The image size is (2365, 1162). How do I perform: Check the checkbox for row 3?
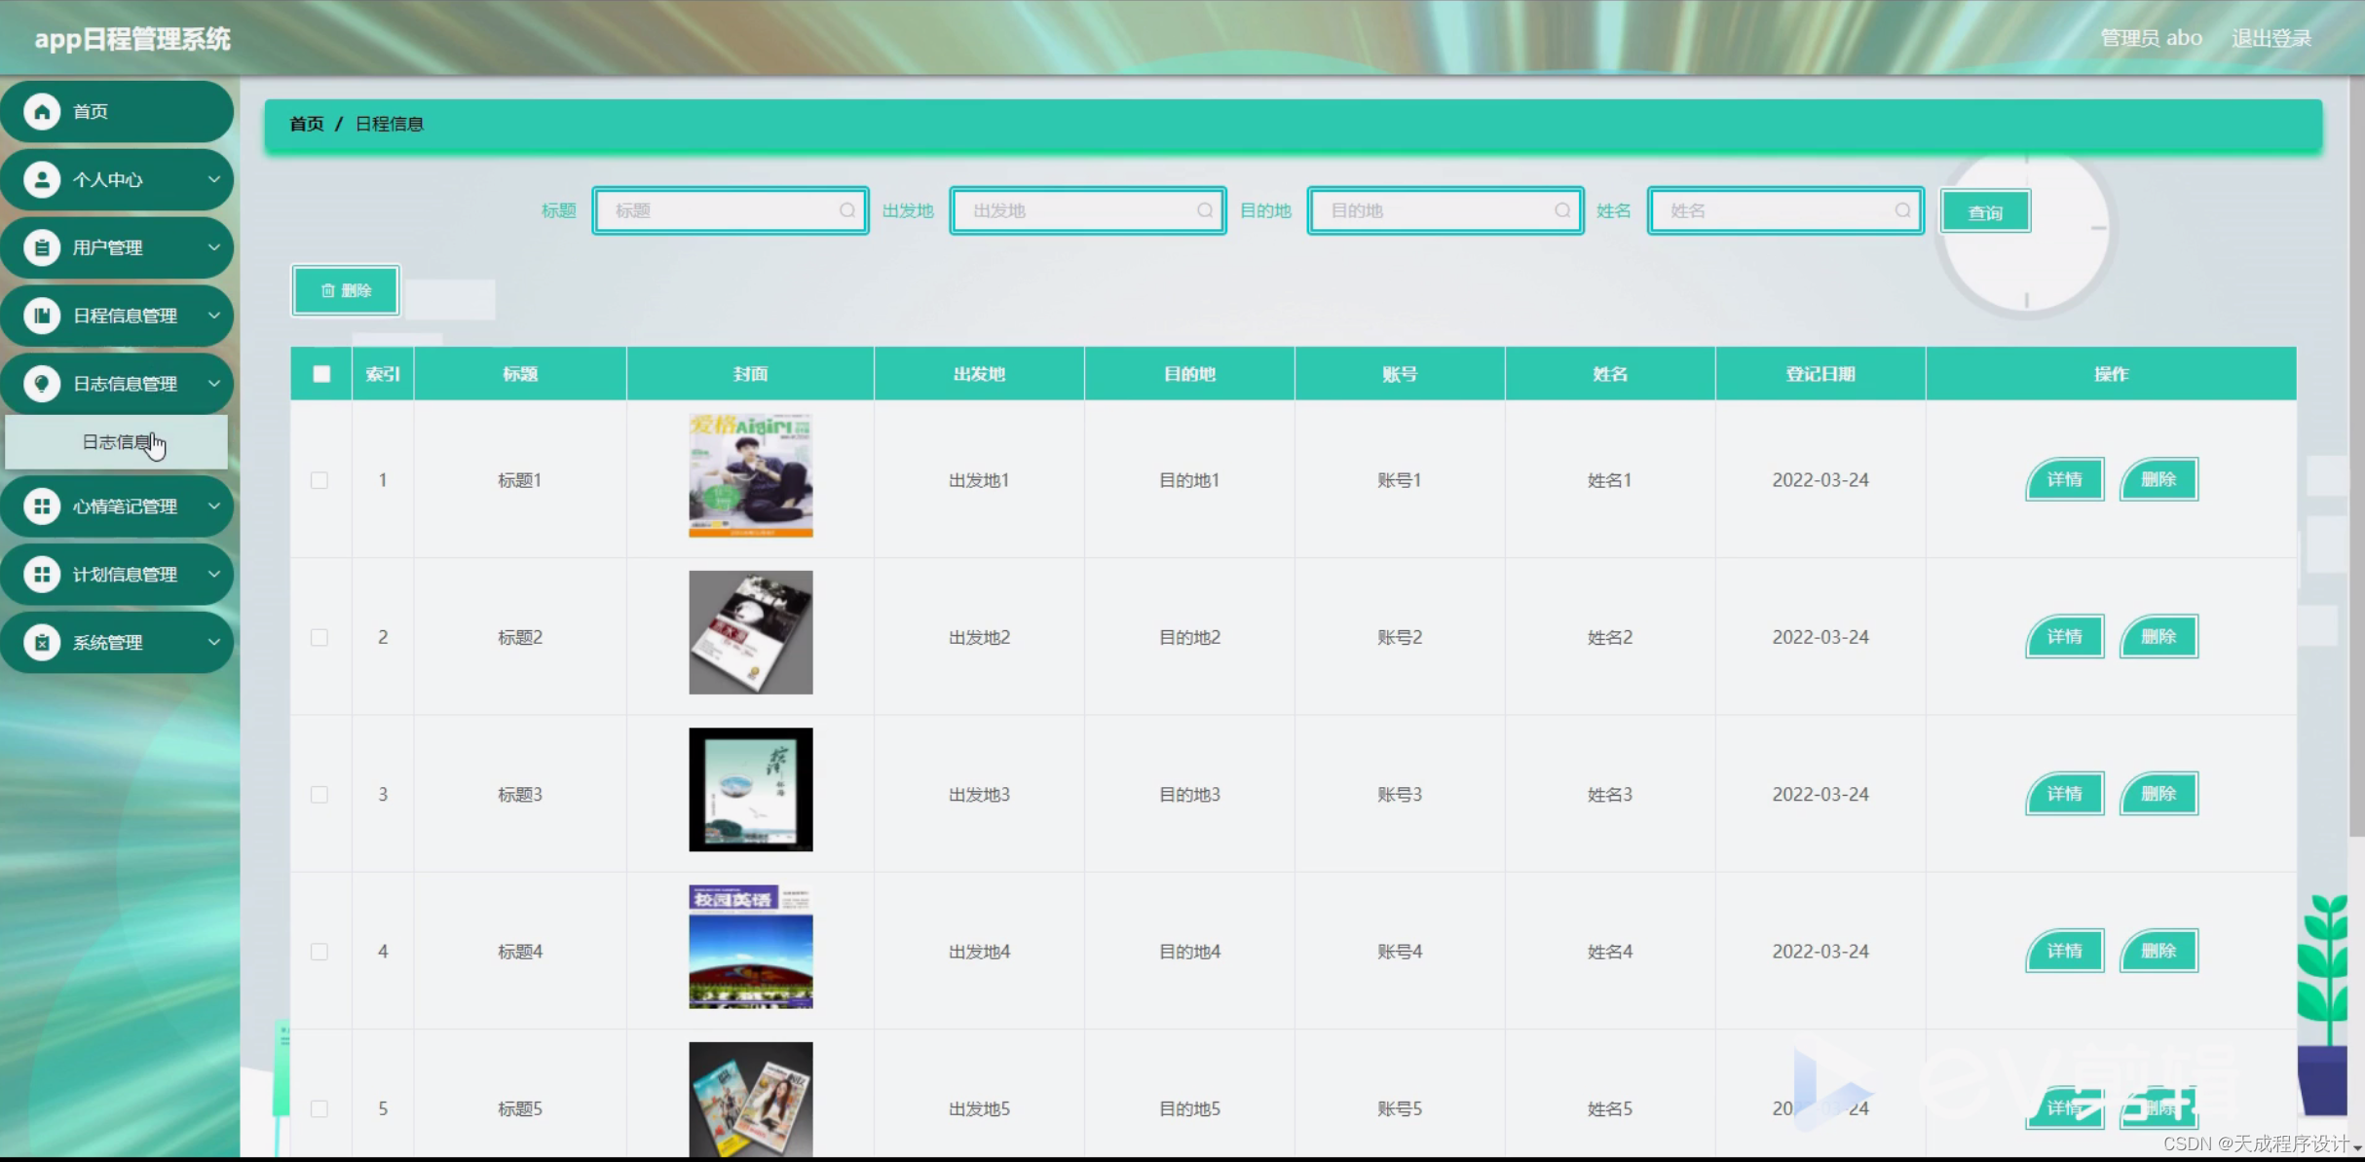click(319, 795)
